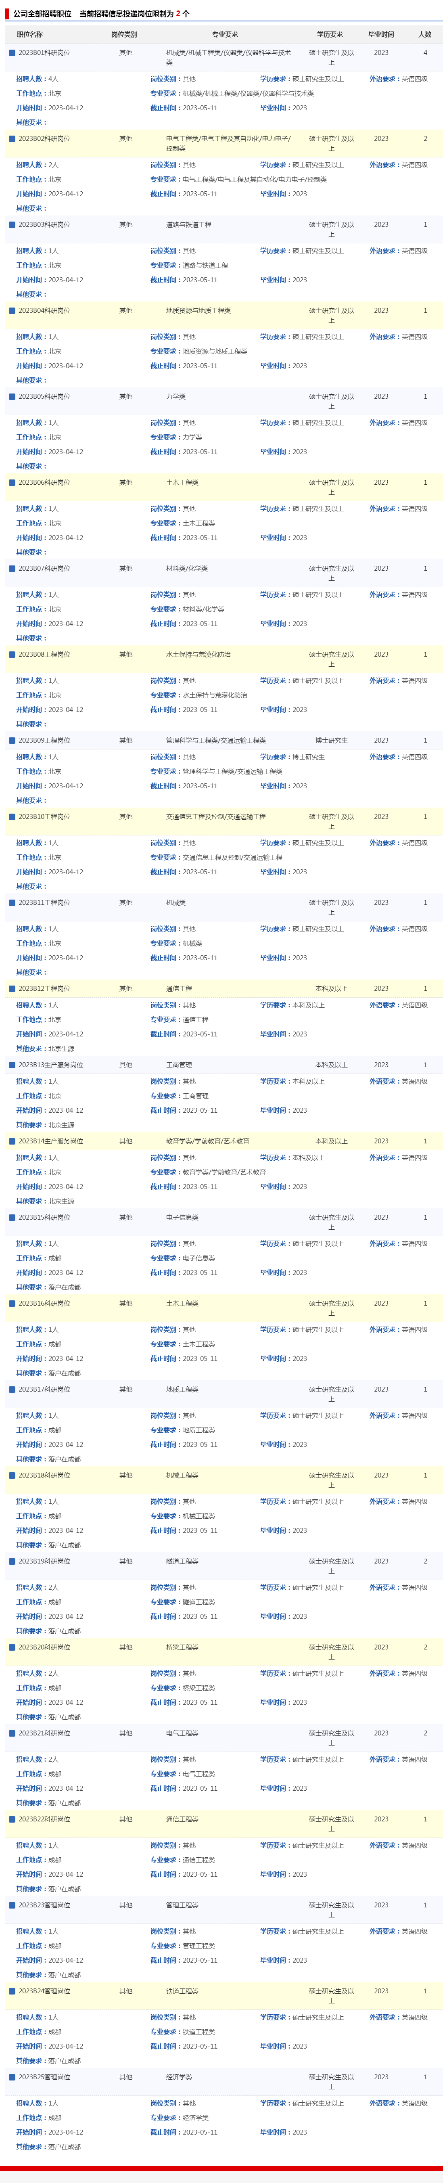Click the blue square icon beside 2023B12工程岗位
Screen dimensions: 443x2183
coord(12,988)
